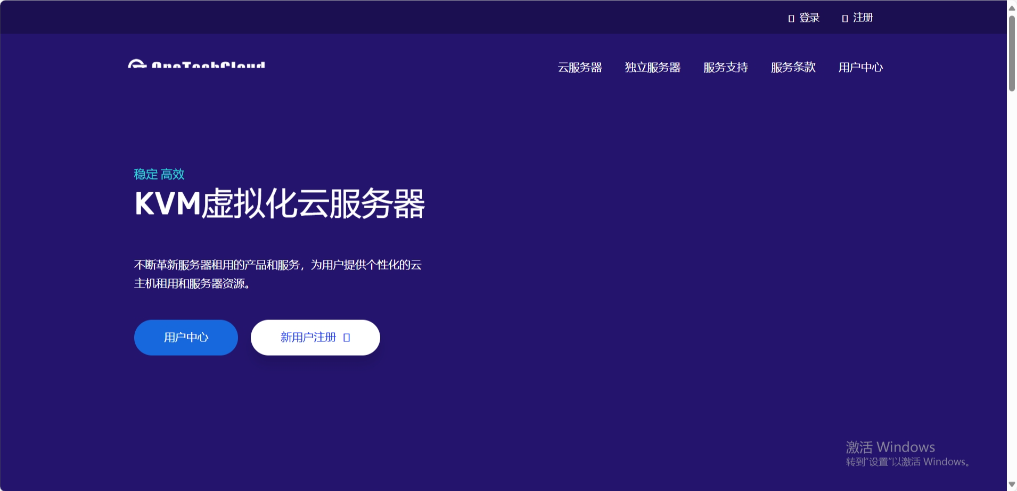The width and height of the screenshot is (1017, 491).
Task: Open 用户中心 from the navigation bar
Action: [x=859, y=67]
